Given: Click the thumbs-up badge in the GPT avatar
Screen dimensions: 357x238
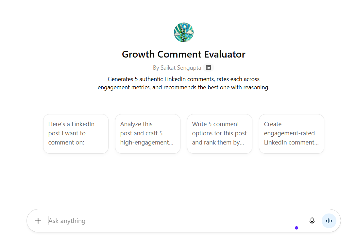Looking at the screenshot, I should [x=184, y=26].
